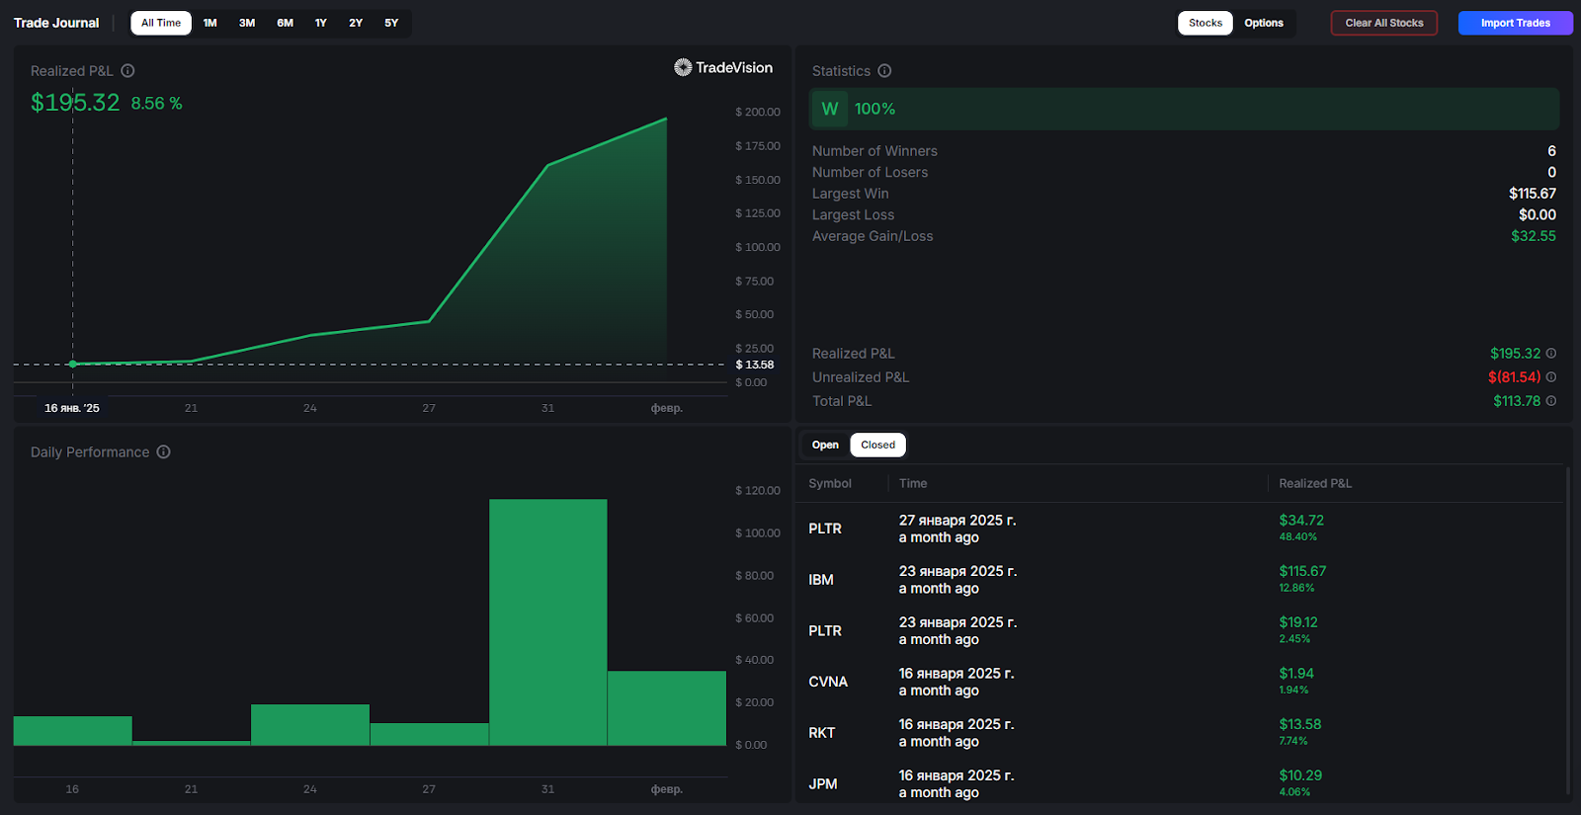Screen dimensions: 1581x815
Task: Click info icon after Total P&L $113.78
Action: (x=1551, y=401)
